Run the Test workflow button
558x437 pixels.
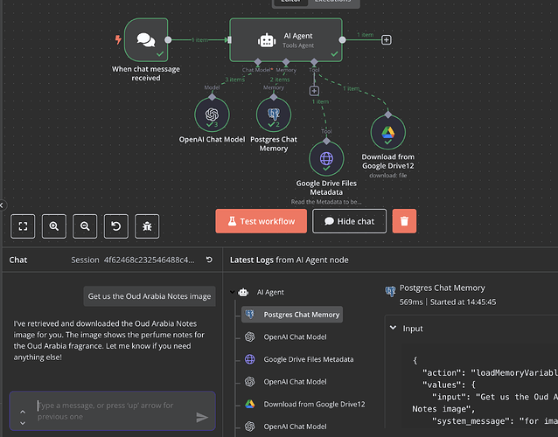pyautogui.click(x=262, y=221)
